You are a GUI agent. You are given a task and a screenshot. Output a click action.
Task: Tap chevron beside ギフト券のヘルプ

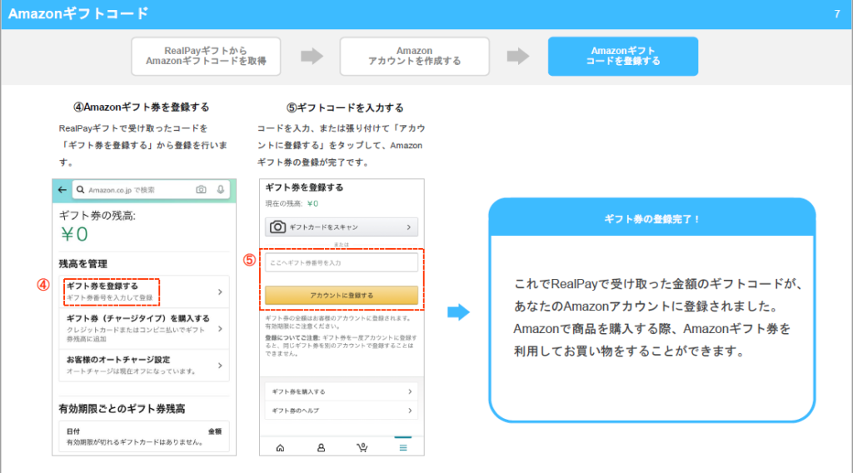click(410, 411)
